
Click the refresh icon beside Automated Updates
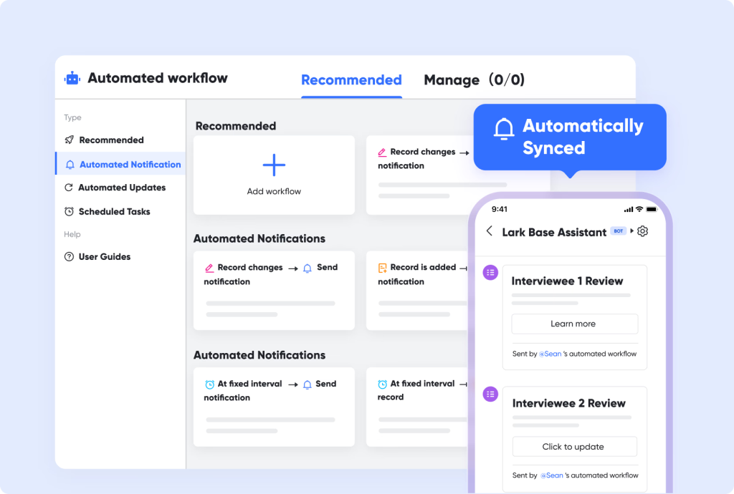pyautogui.click(x=69, y=188)
